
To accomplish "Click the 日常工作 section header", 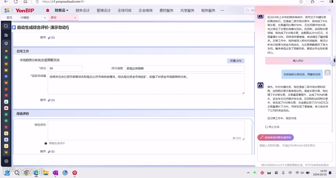I will [x=134, y=51].
